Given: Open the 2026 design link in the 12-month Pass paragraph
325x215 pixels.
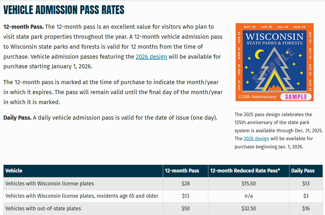Looking at the screenshot, I should 151,57.
